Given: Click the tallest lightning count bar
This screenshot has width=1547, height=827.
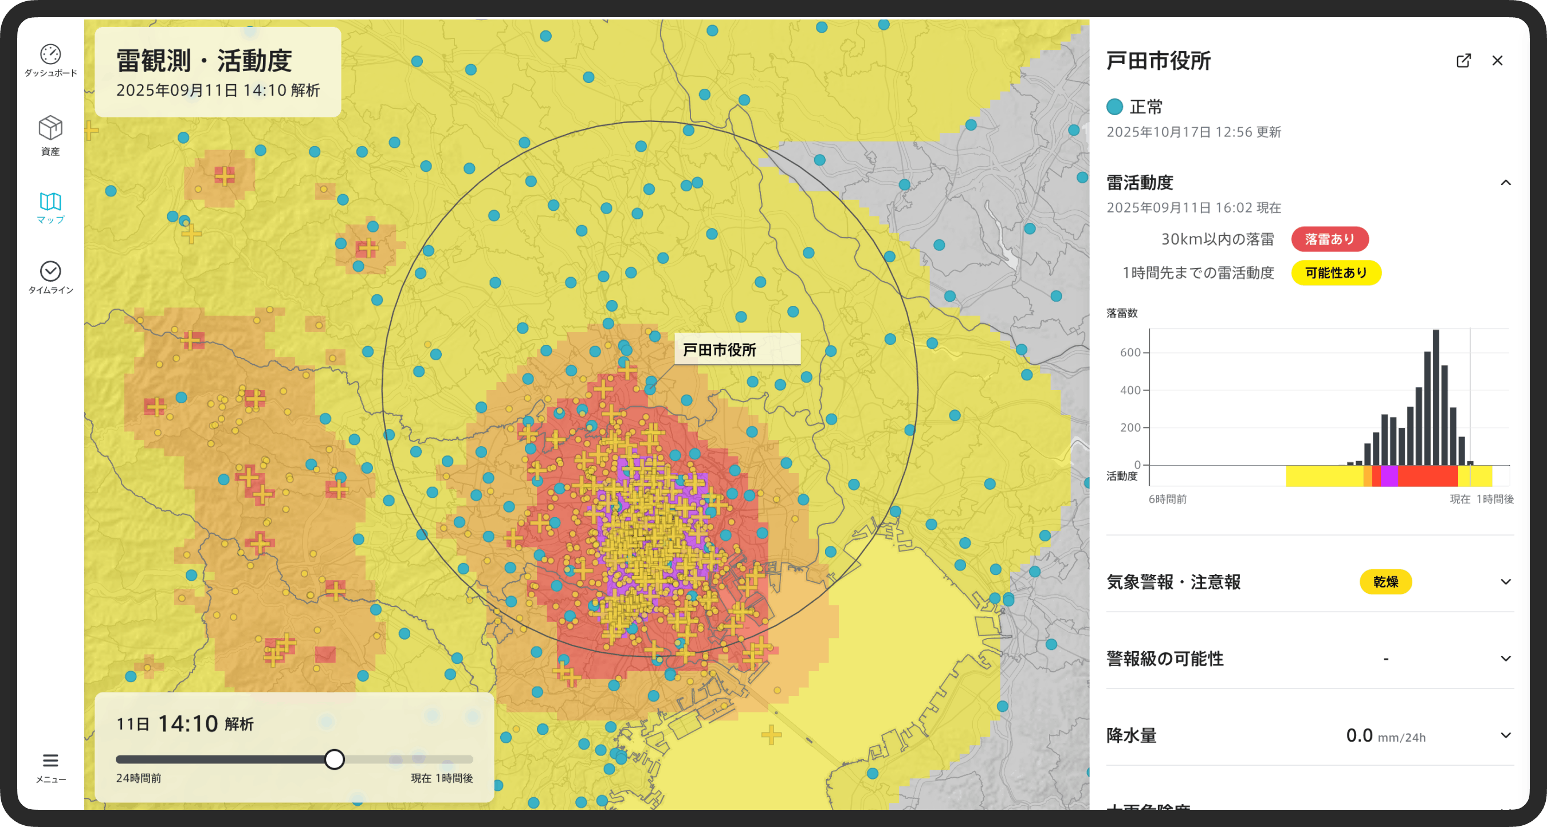Looking at the screenshot, I should [x=1436, y=397].
